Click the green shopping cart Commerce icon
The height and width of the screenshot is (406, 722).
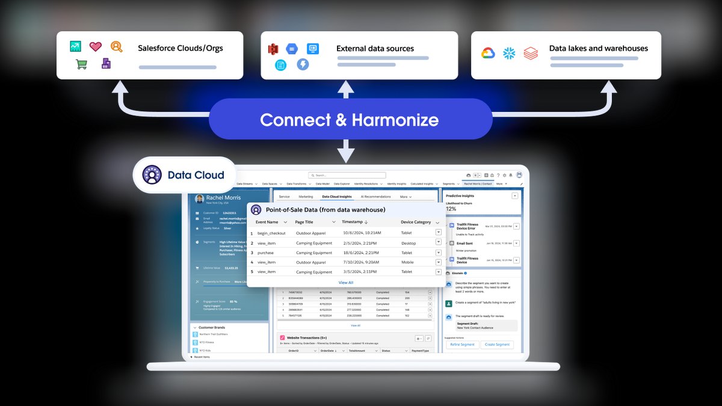[81, 64]
